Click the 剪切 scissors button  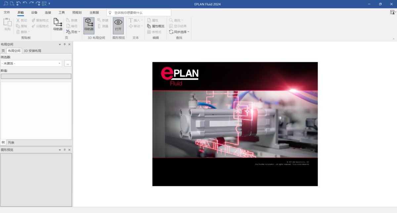(x=22, y=21)
